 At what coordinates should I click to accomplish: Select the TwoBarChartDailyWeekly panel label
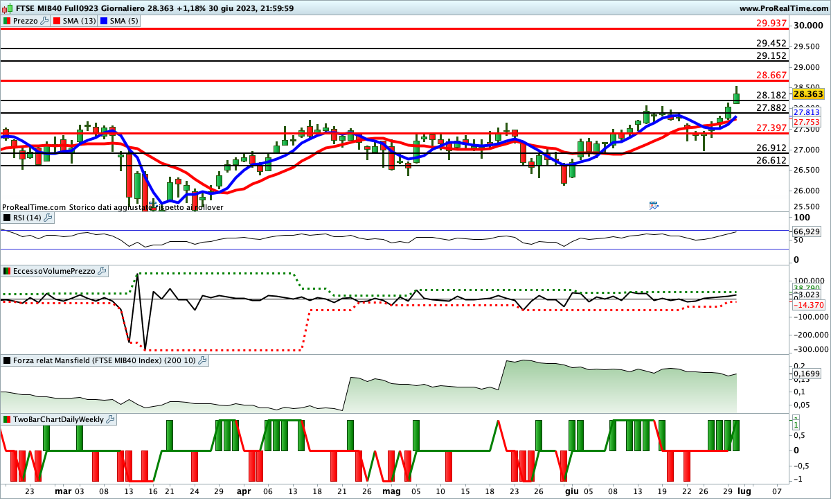[x=58, y=419]
